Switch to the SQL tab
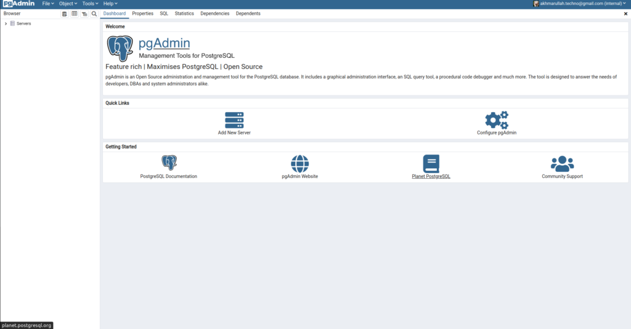Screen dimensions: 631x329 click(x=164, y=14)
